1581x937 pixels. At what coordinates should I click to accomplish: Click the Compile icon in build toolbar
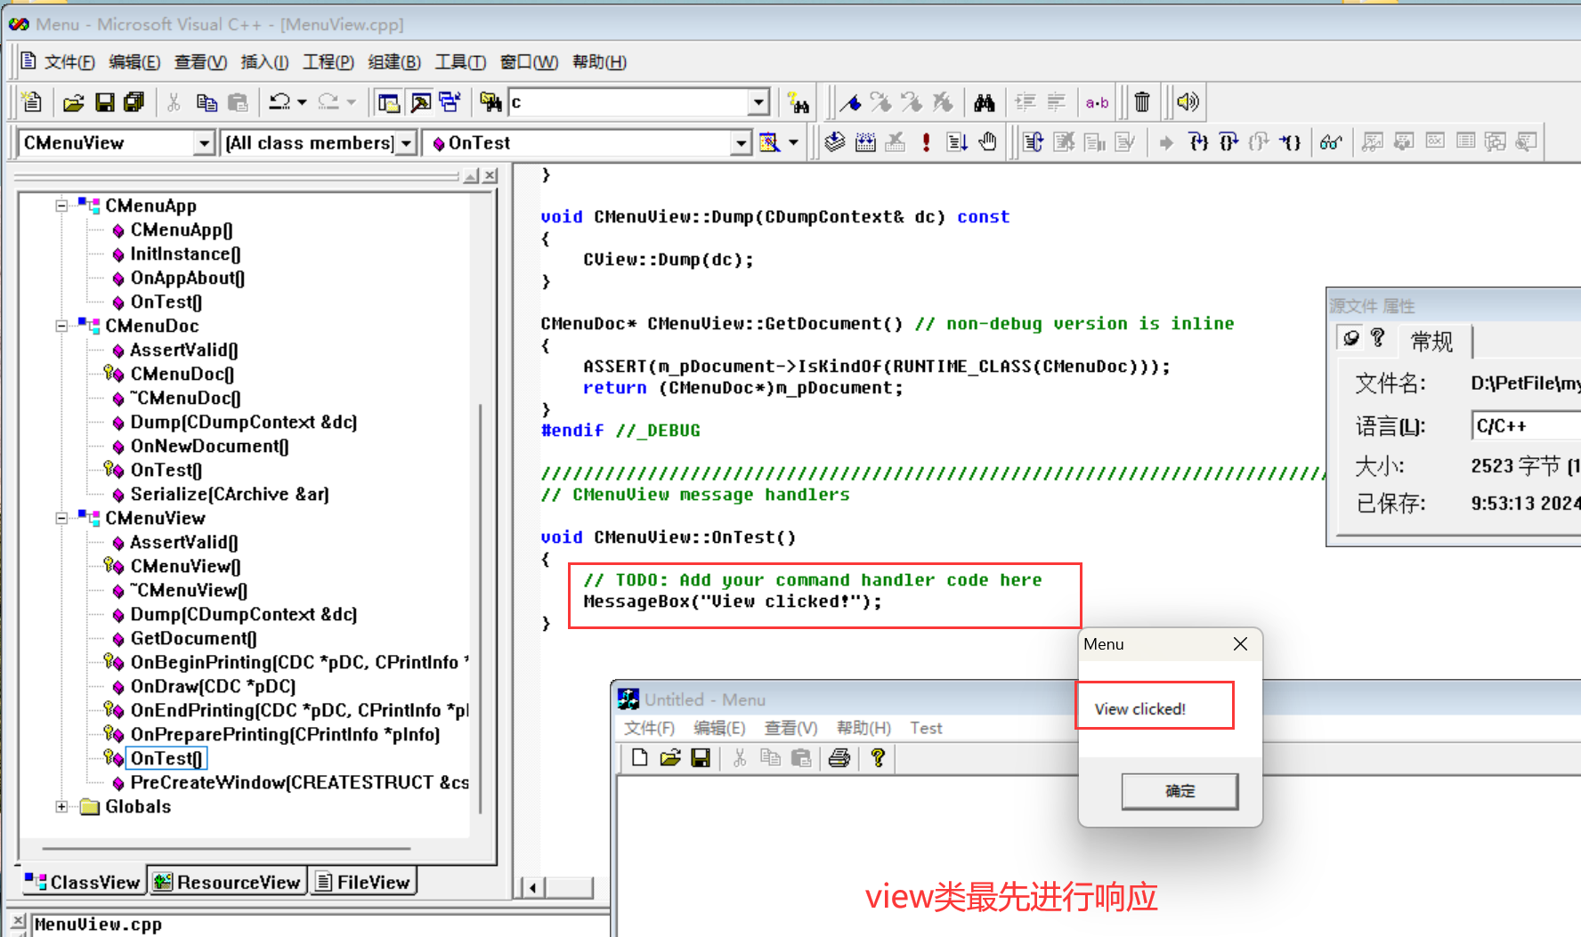(x=835, y=141)
